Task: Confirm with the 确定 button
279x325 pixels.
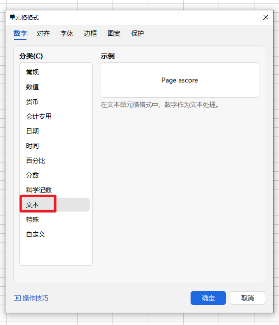Action: click(208, 298)
